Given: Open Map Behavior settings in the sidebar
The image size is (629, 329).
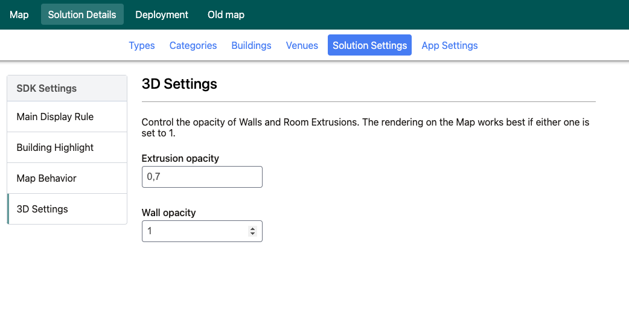Looking at the screenshot, I should tap(46, 178).
